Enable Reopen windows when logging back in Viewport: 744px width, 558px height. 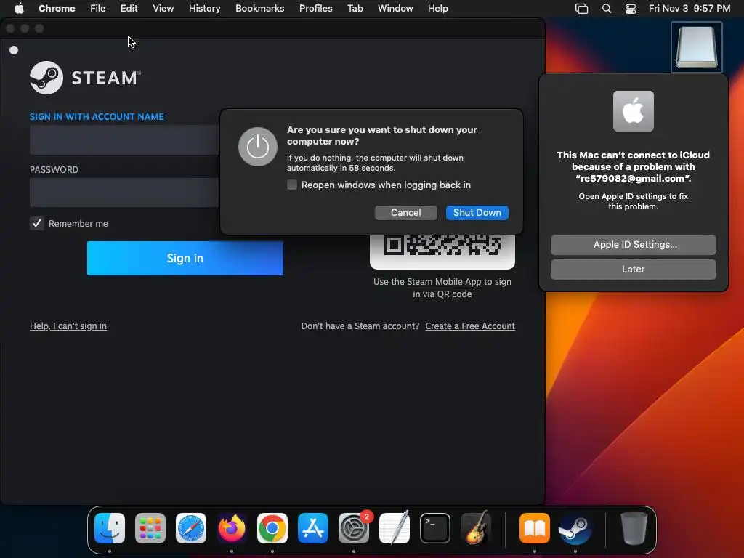(x=292, y=185)
